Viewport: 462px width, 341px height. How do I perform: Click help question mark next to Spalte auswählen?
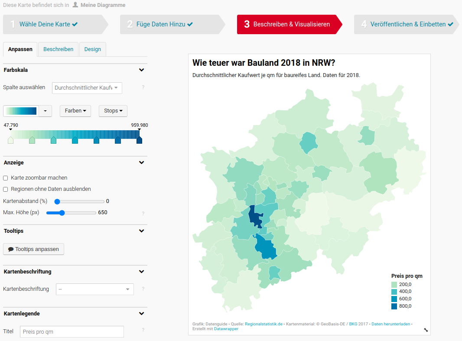tap(143, 87)
